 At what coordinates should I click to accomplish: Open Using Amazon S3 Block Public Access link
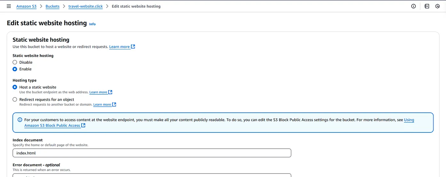[409, 120]
